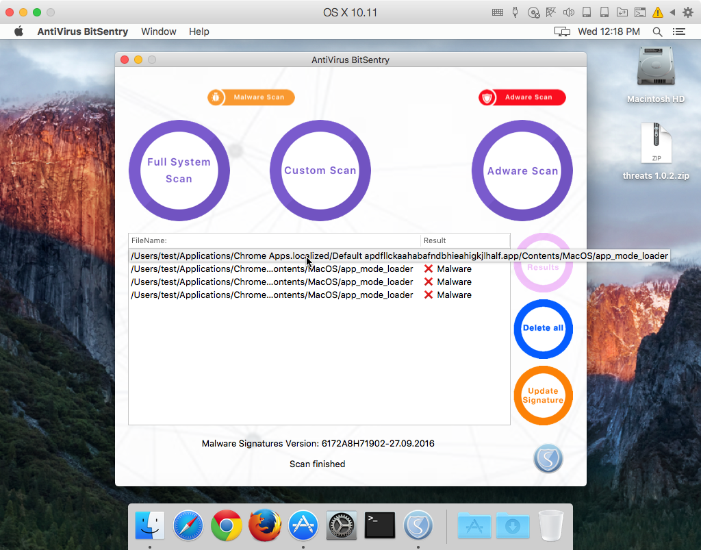
Task: Launch Terminal from the Dock
Action: click(379, 525)
